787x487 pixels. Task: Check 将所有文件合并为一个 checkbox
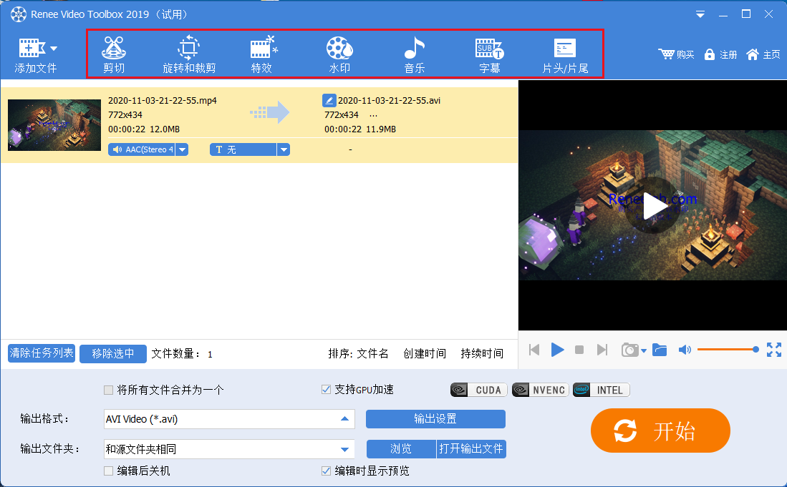(x=108, y=390)
